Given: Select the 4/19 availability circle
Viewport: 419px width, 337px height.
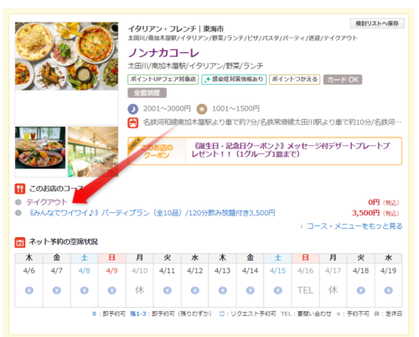Looking at the screenshot, I should [388, 291].
